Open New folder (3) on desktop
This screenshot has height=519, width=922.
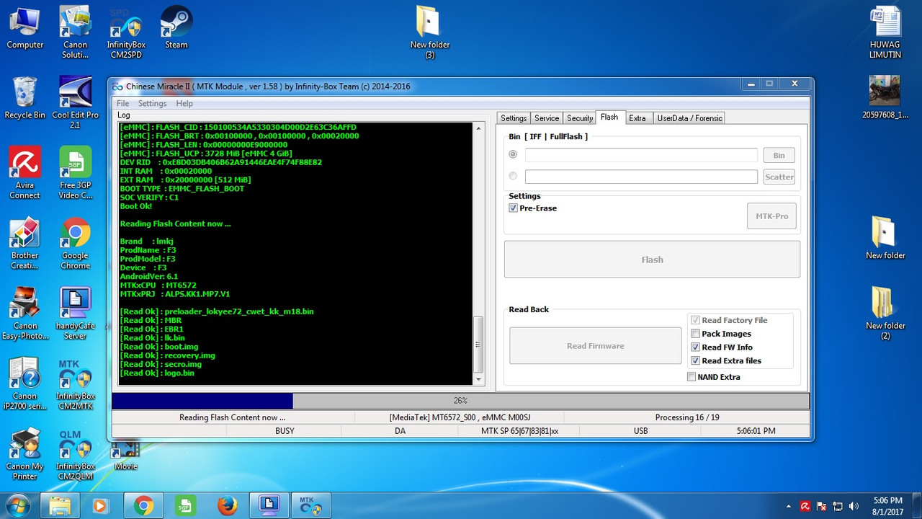[x=429, y=32]
